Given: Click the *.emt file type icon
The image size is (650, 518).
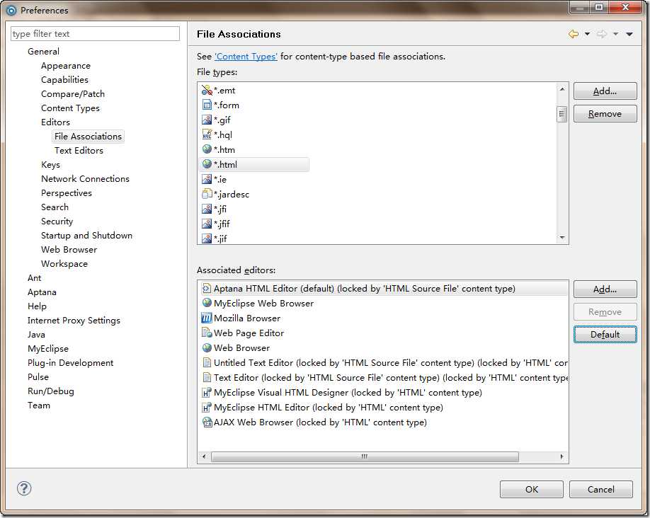Looking at the screenshot, I should [207, 90].
